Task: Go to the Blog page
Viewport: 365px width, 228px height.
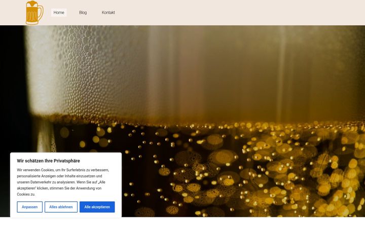Action: tap(83, 13)
